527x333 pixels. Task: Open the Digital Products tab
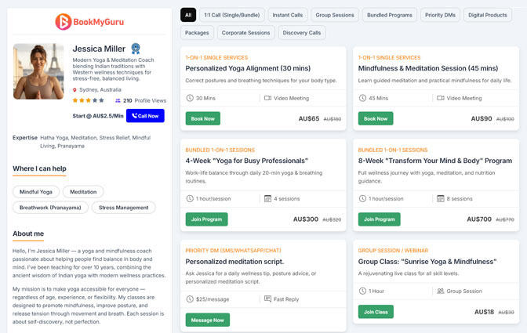coord(487,15)
